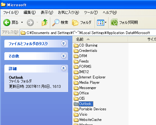Select the OIS folder icon
Image resolution: width=156 pixels, height=125 pixels.
coord(76,98)
